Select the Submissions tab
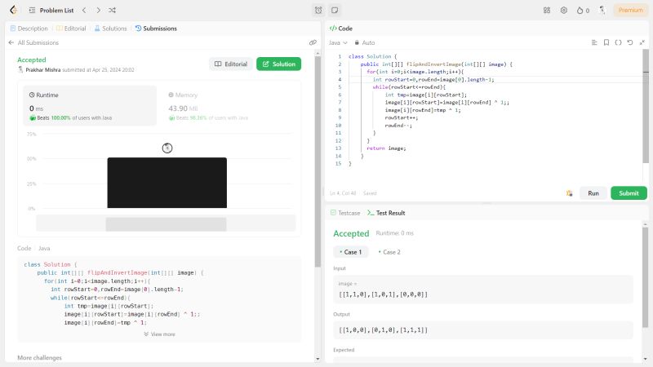Screen dimensions: 653x367 tap(156, 29)
